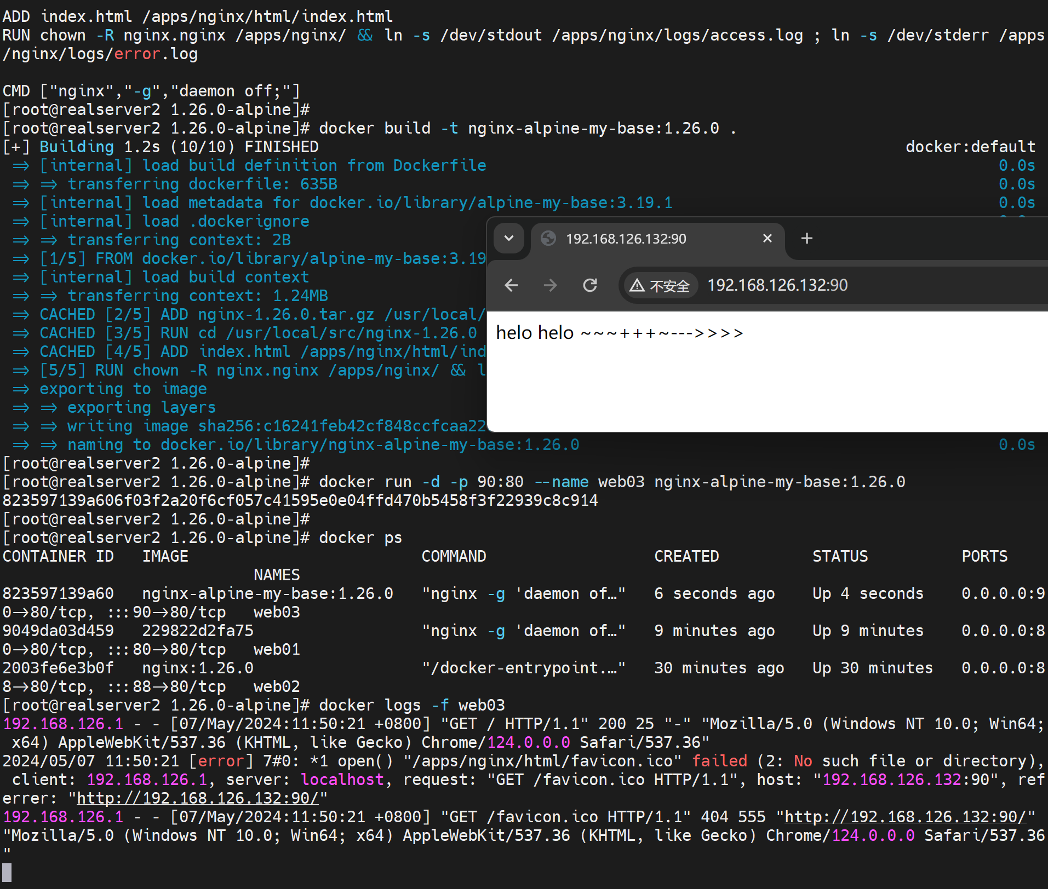Click the nginx:1.26.0 image name
The height and width of the screenshot is (889, 1048).
pos(198,668)
